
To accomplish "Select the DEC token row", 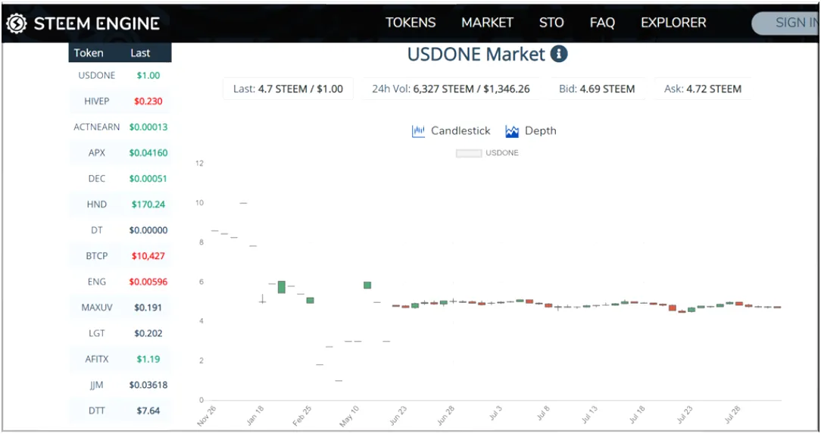I will 120,179.
